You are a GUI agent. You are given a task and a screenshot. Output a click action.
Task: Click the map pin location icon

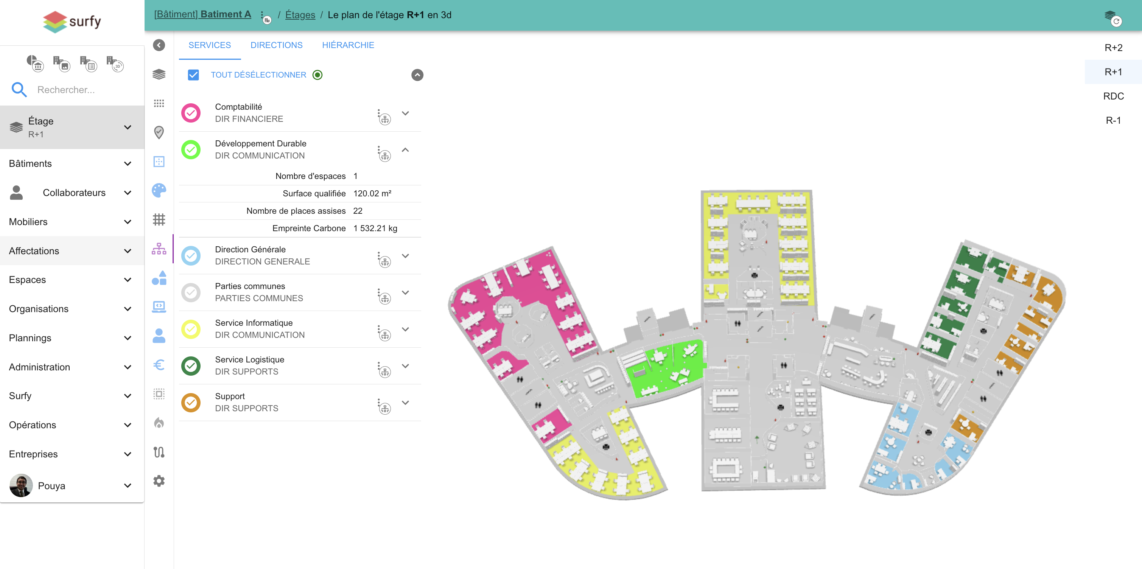tap(159, 132)
